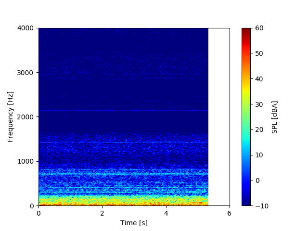Click the 2 tick on time axis
This screenshot has width=308, height=231.
[102, 213]
